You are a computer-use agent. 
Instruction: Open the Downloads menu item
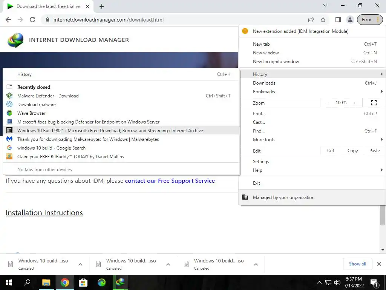(x=312, y=83)
